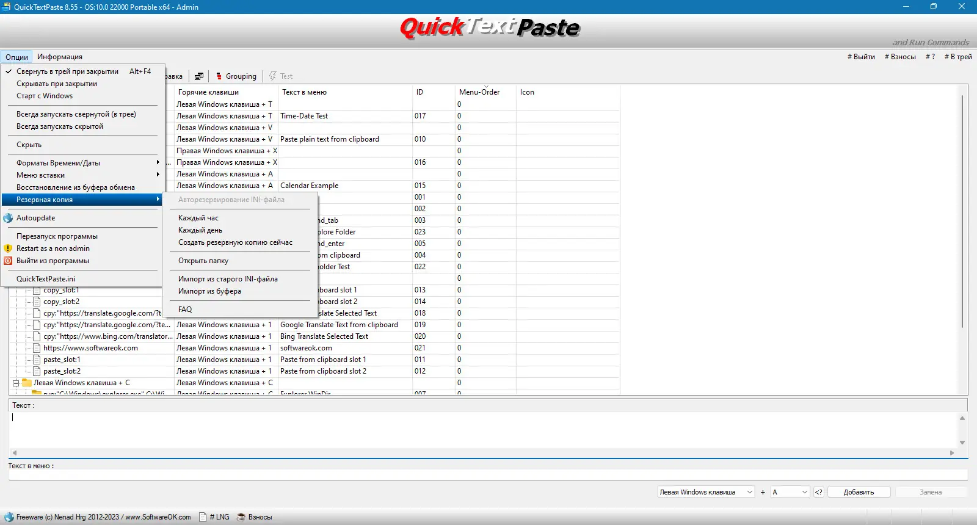
Task: Click the # ? help link
Action: (930, 57)
